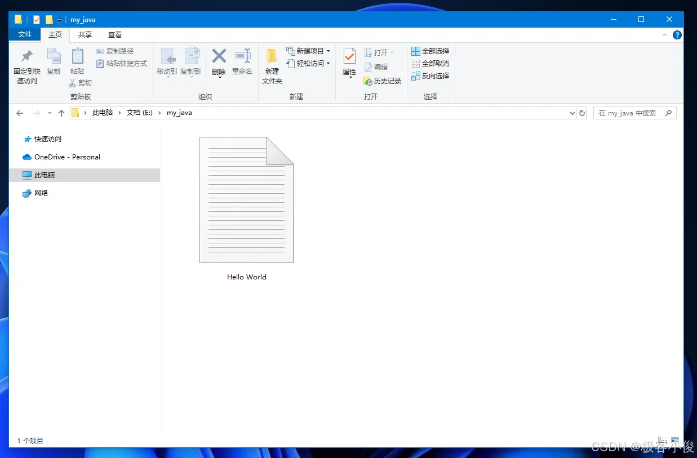Click the 删除 red X icon
The height and width of the screenshot is (458, 697).
point(219,56)
